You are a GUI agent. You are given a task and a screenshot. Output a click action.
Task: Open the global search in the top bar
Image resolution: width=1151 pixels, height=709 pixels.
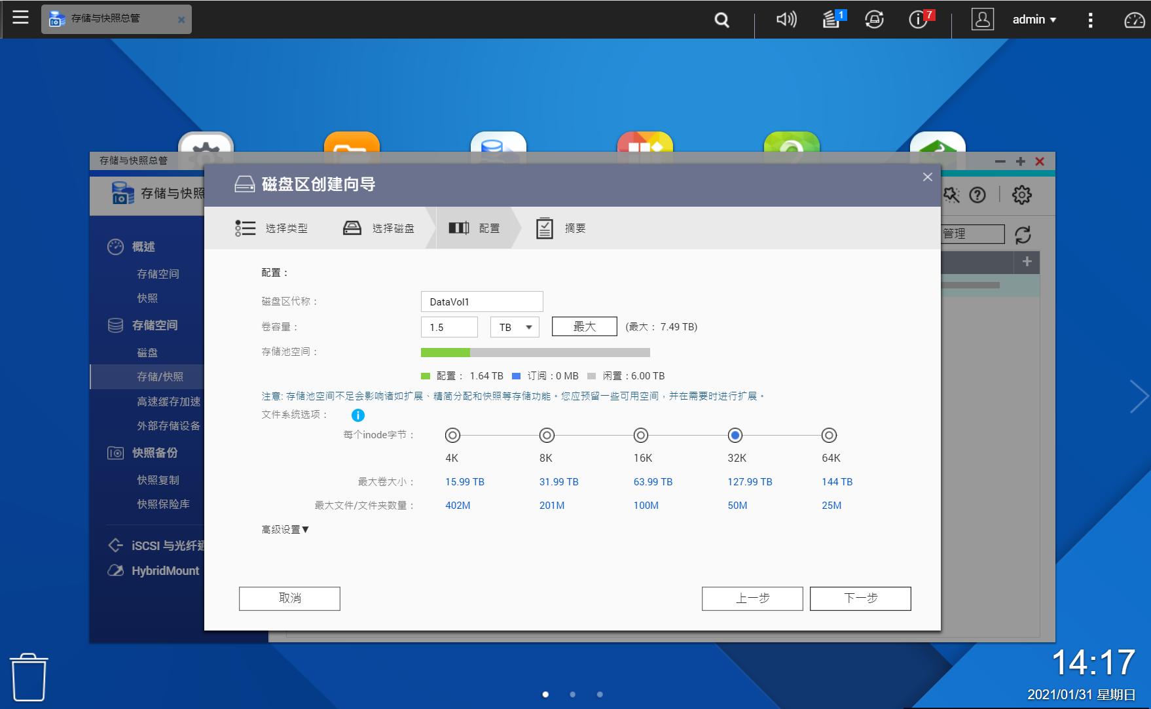721,20
